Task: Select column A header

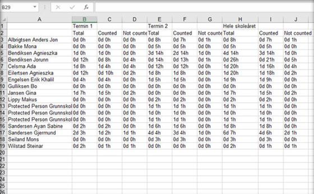Action: [x=39, y=19]
